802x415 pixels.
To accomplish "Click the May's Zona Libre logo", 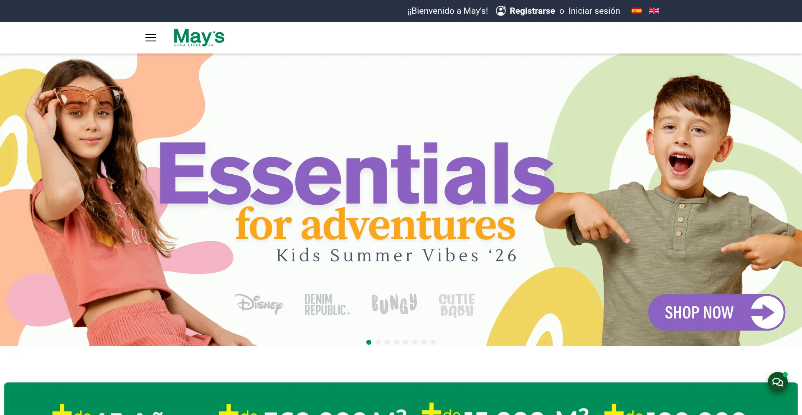I will tap(199, 37).
